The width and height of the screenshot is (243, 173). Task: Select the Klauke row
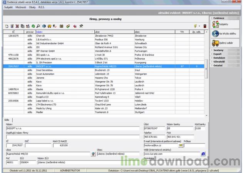pyautogui.click(x=104, y=89)
